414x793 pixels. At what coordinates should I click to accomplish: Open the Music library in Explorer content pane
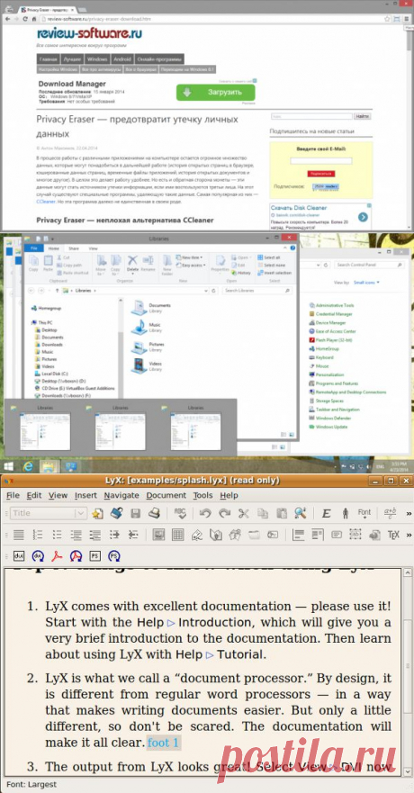(x=147, y=327)
